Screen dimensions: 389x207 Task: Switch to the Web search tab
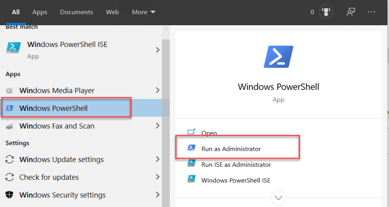tap(112, 12)
